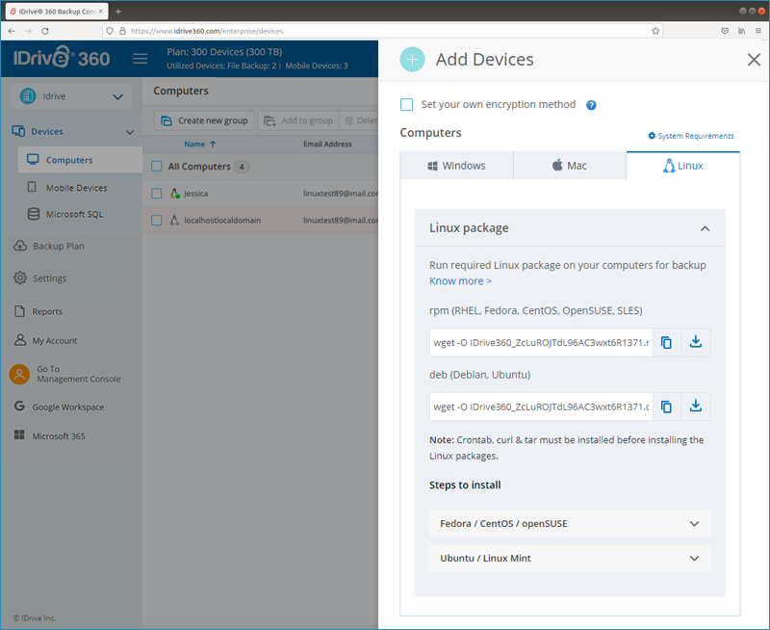Image resolution: width=770 pixels, height=630 pixels.
Task: Follow the Know more link
Action: pyautogui.click(x=460, y=281)
